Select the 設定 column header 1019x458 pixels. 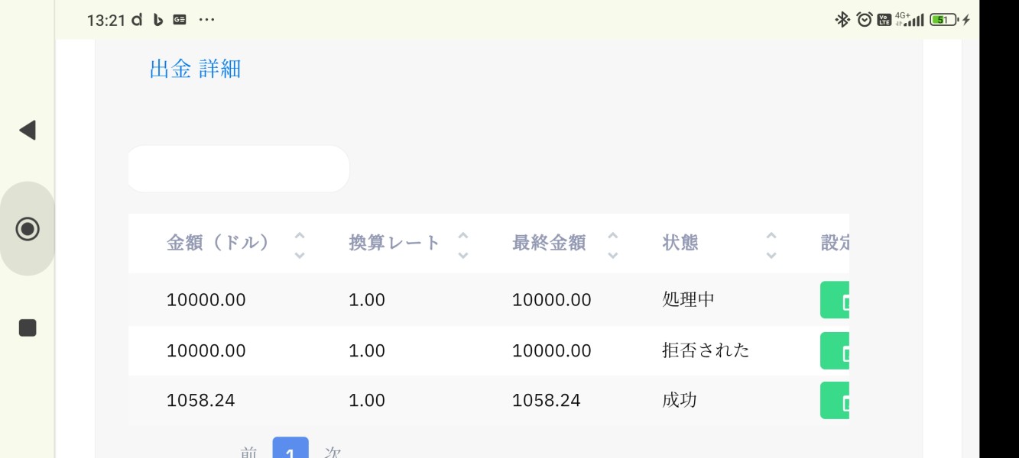pos(834,244)
